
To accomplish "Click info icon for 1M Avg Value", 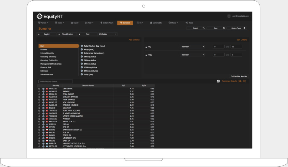I will point(82,56).
